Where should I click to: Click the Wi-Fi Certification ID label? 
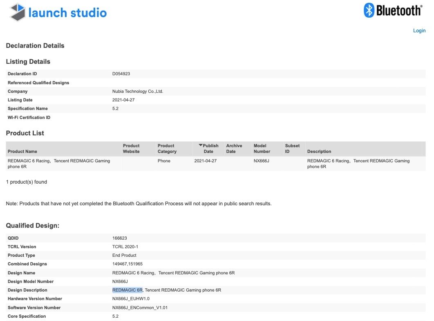point(29,117)
